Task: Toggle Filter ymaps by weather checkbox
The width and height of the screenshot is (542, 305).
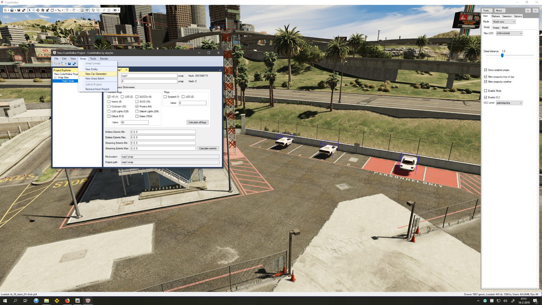Action: [486, 82]
